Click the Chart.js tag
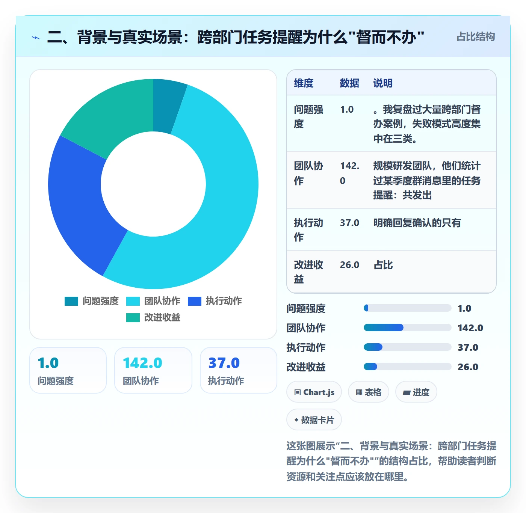526x513 pixels. tap(314, 392)
